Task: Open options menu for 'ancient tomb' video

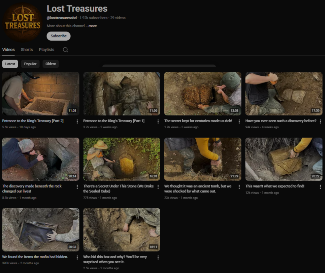Action: [239, 187]
